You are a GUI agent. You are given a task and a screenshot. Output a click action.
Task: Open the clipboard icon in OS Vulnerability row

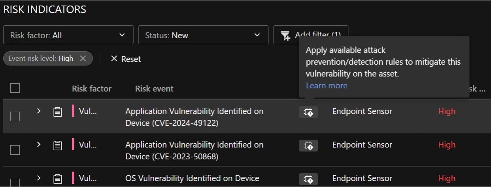click(58, 179)
